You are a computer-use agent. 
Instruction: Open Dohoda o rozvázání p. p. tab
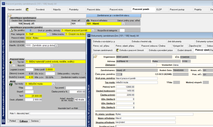[104, 41]
